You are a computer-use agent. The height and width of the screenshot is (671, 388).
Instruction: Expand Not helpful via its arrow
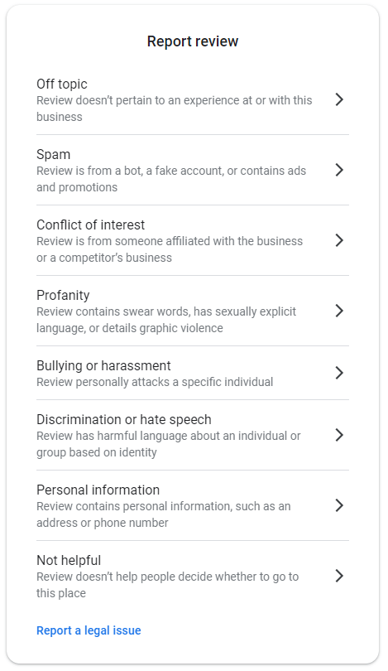pos(339,576)
